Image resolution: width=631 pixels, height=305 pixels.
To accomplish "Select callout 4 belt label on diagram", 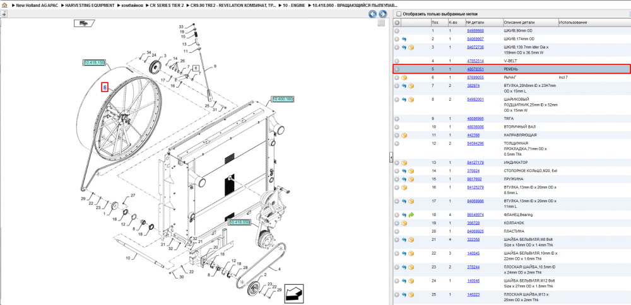I will coord(279,269).
